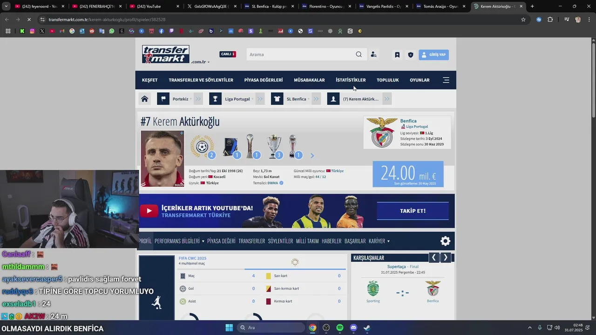Switch to the MİLLİ TAKIM tab
The width and height of the screenshot is (596, 335).
[x=307, y=241]
